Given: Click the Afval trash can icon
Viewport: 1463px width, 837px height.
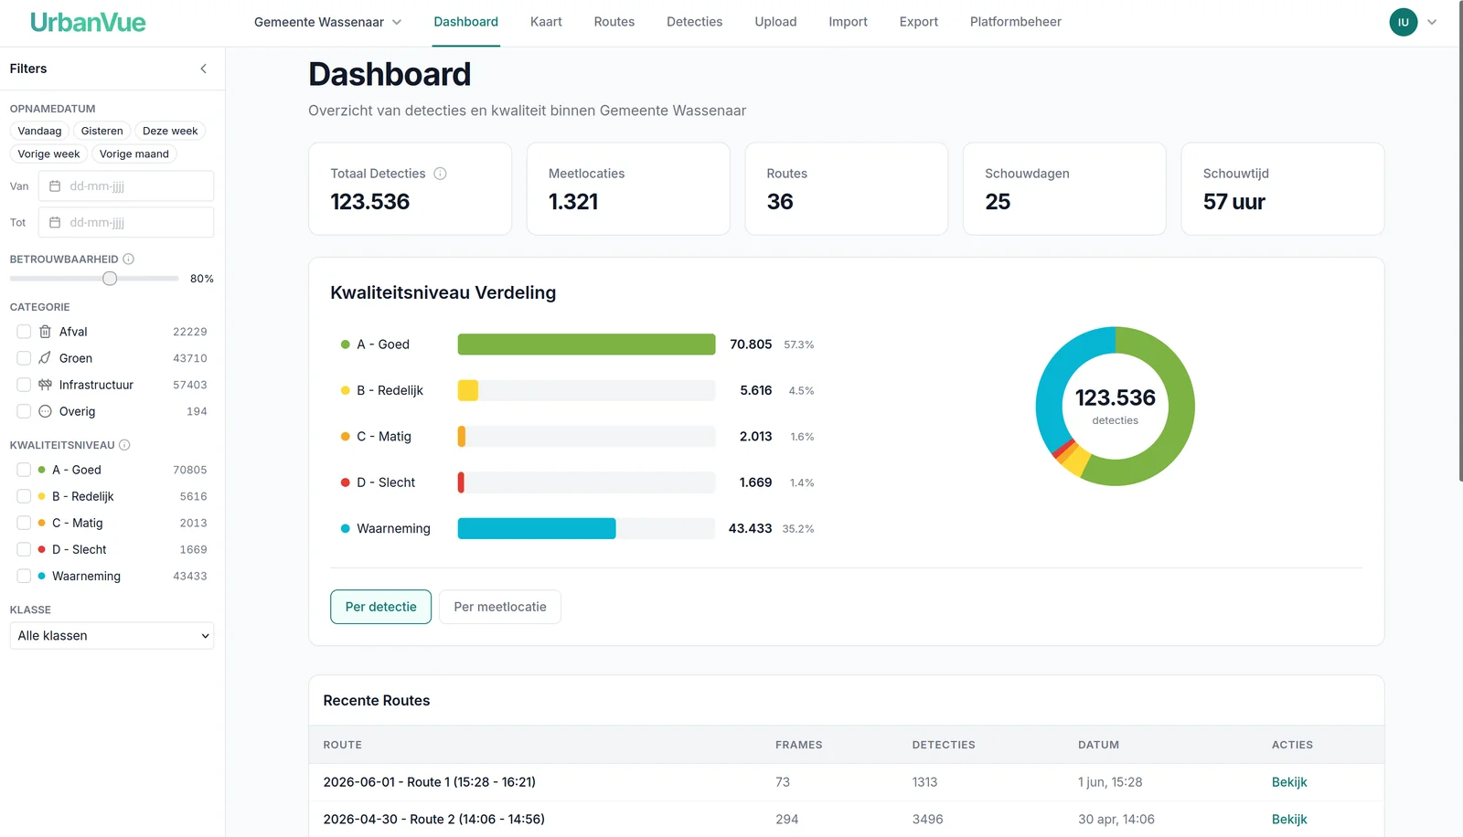Looking at the screenshot, I should tap(45, 332).
